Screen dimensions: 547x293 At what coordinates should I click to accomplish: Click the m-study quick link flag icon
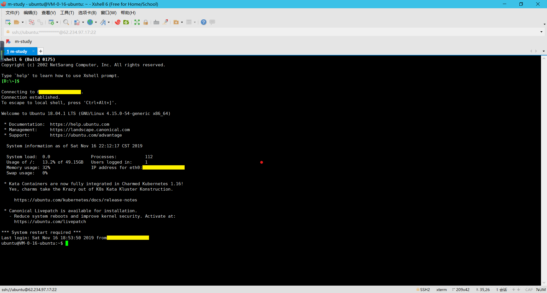[9, 42]
